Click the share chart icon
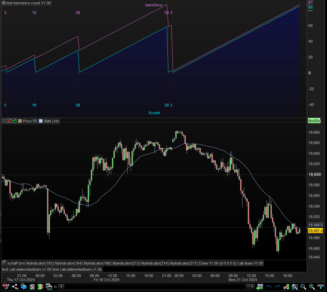The height and width of the screenshot is (292, 327). click(15, 287)
